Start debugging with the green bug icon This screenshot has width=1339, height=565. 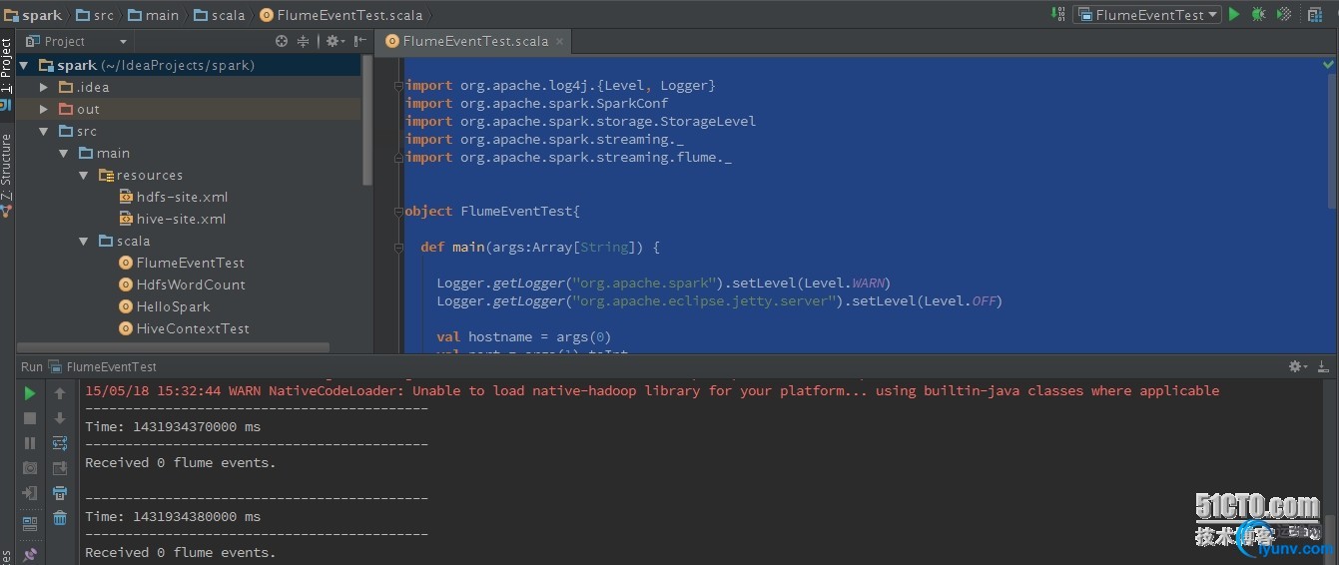(x=1259, y=14)
